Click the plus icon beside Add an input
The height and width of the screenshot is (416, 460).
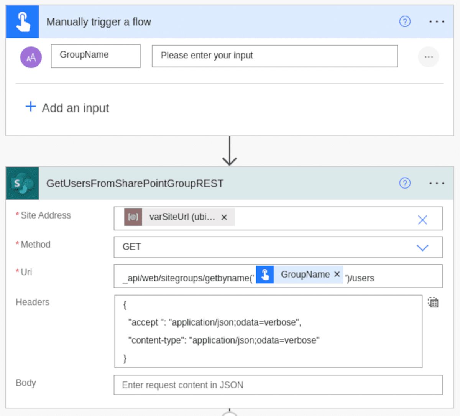[x=31, y=106]
